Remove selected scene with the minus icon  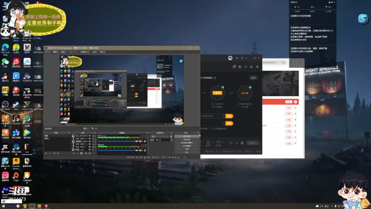[50, 153]
